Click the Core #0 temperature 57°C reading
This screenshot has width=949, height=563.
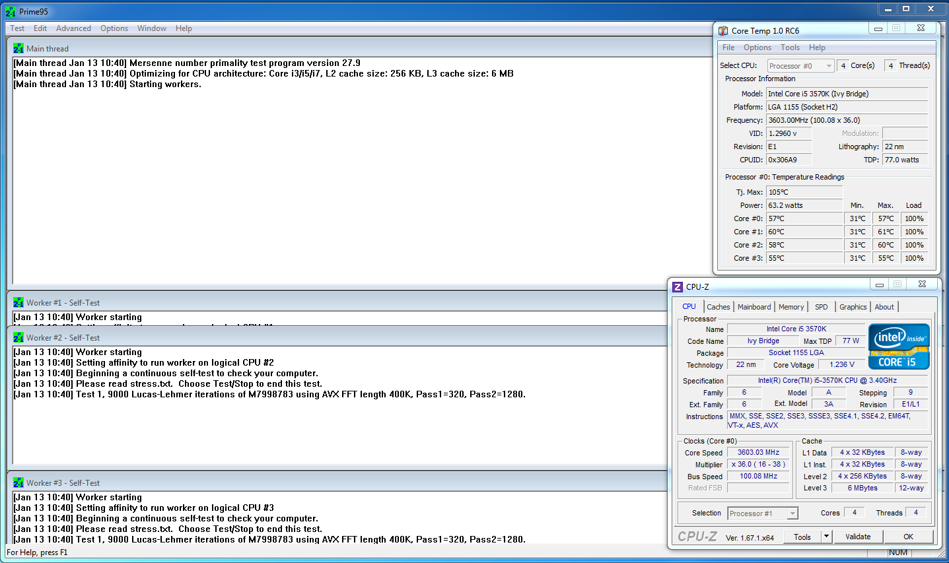coord(804,218)
